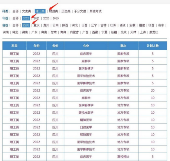Choose the 历史类 category filter
170x161 pixels.
[x=66, y=11]
